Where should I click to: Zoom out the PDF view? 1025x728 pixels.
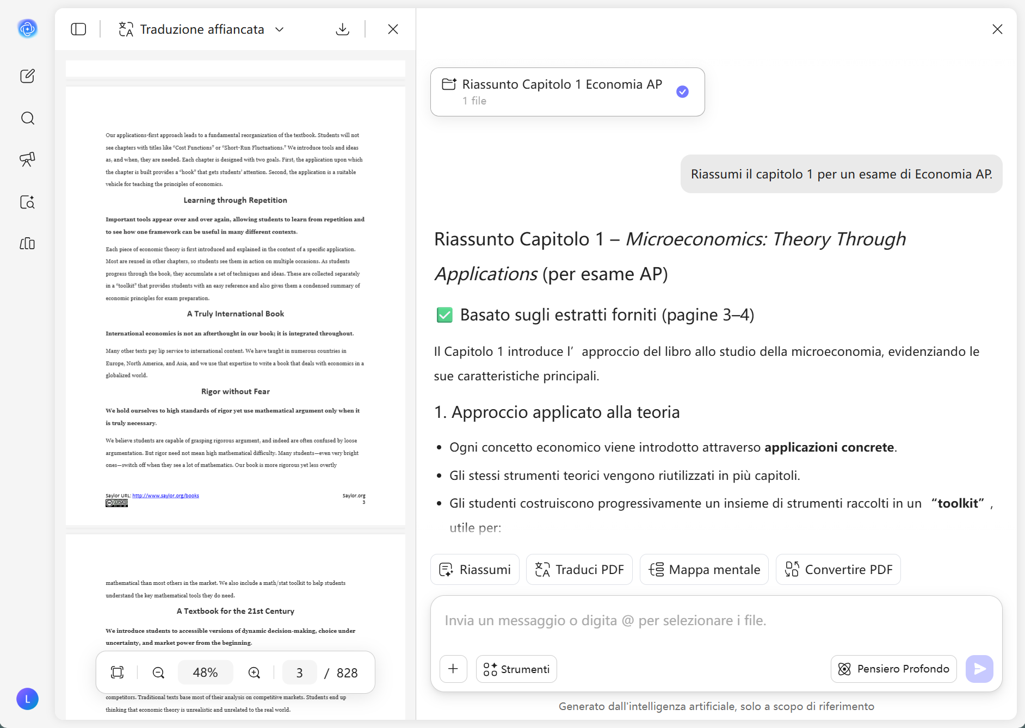point(158,673)
